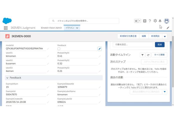This screenshot has width=174, height=123.
Task: Open the notifications bell
Action: tap(160, 21)
